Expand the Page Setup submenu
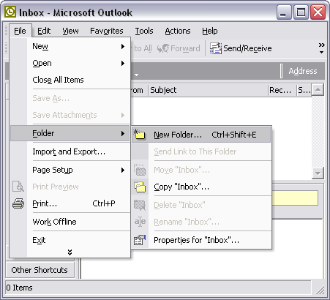 123,170
